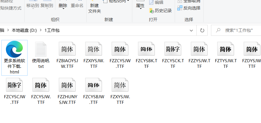Screen dimensions: 261x123
Task: Click the refresh button beside address bar
Action: click(202, 30)
